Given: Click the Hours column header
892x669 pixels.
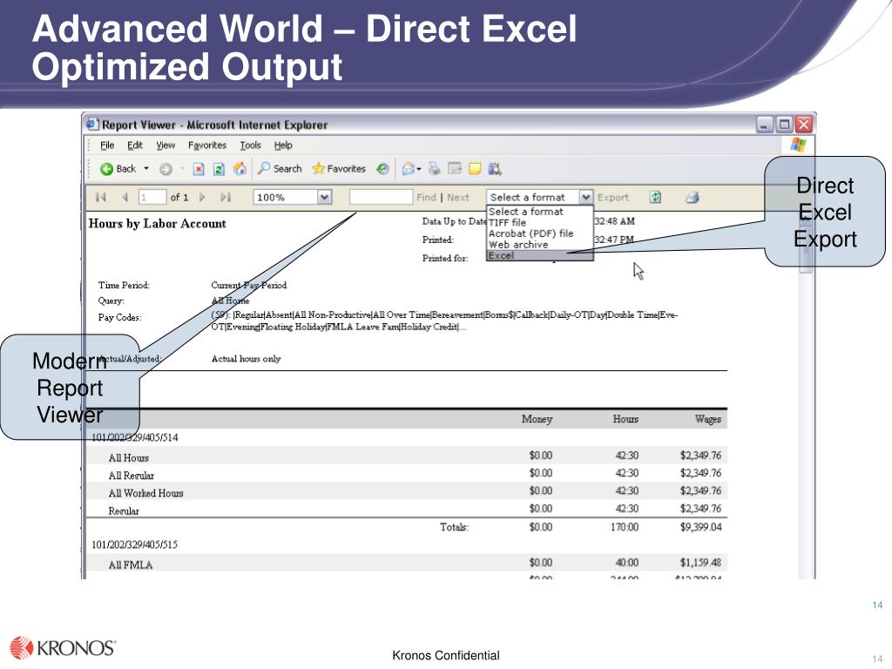Looking at the screenshot, I should [625, 419].
